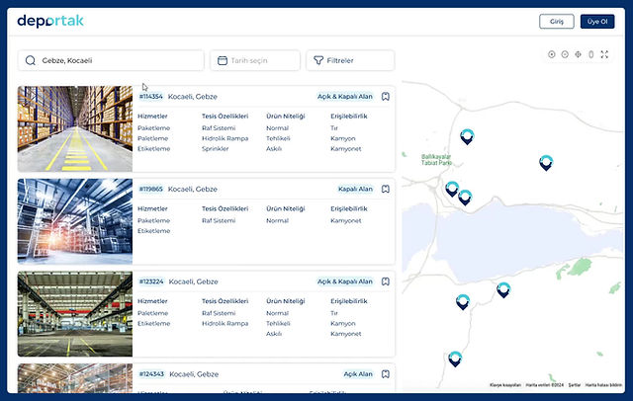This screenshot has width=633, height=401.
Task: Click 'Tehlikeli' in listing #114354
Action: point(278,138)
